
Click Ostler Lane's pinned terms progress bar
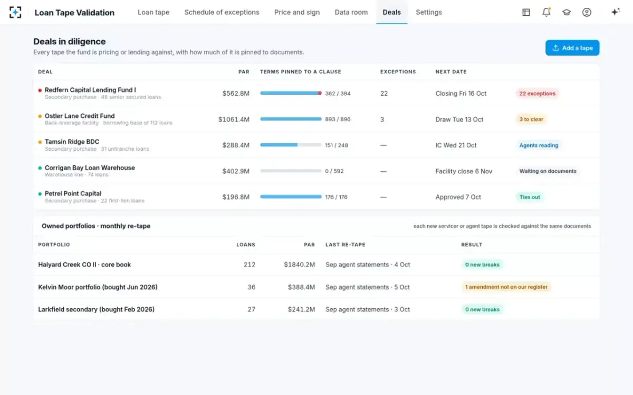291,119
